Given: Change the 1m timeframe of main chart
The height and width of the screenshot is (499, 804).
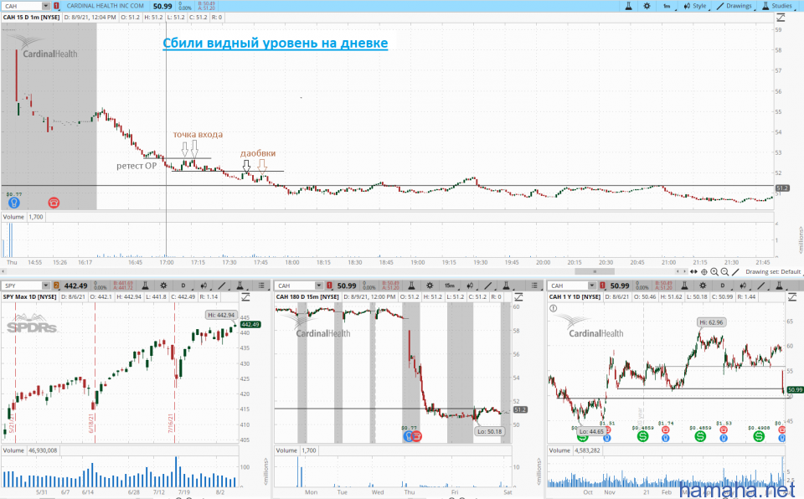Looking at the screenshot, I should (x=667, y=6).
